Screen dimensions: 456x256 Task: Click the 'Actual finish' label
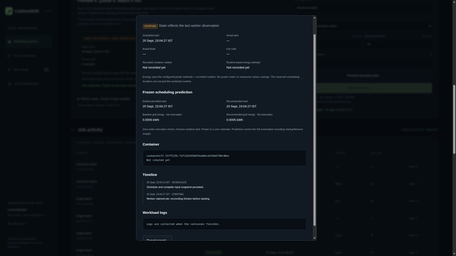point(149,49)
